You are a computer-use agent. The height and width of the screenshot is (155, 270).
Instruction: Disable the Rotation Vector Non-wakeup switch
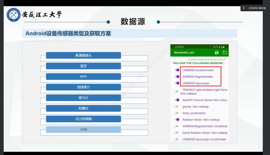point(177,120)
